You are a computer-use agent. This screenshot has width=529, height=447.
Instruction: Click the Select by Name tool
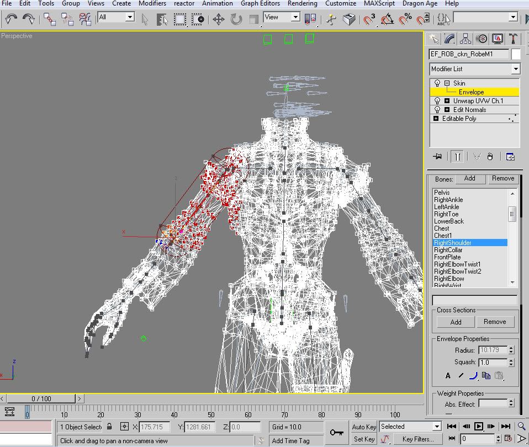pyautogui.click(x=162, y=19)
